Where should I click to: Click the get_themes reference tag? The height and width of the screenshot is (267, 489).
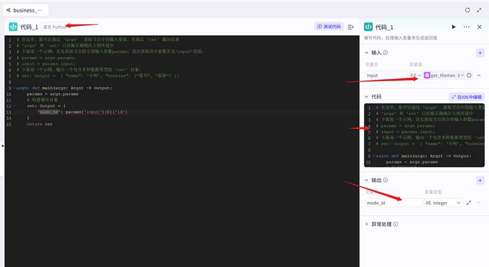[444, 75]
